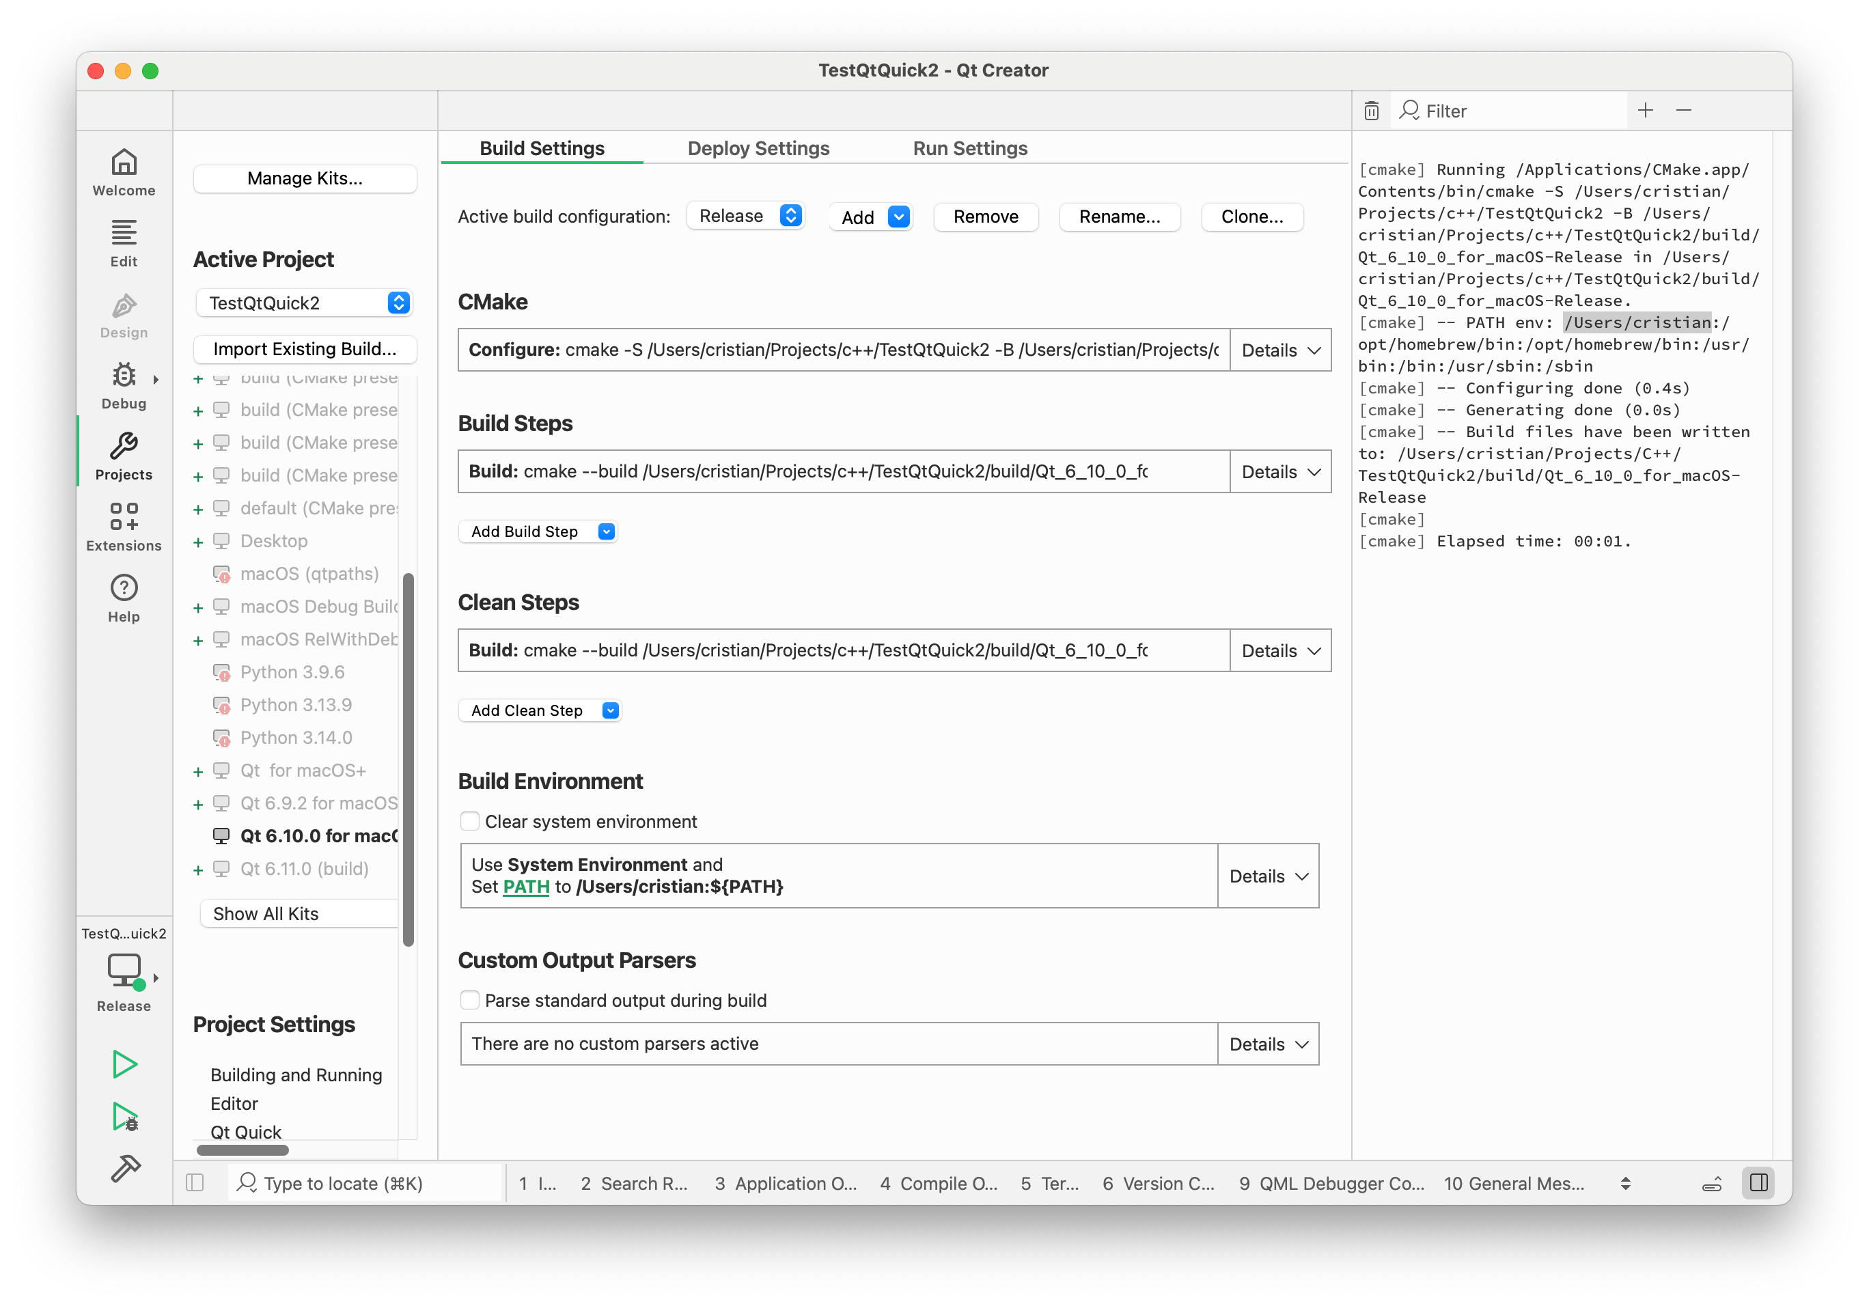The width and height of the screenshot is (1869, 1306).
Task: Expand the Build Environment Details
Action: [1267, 876]
